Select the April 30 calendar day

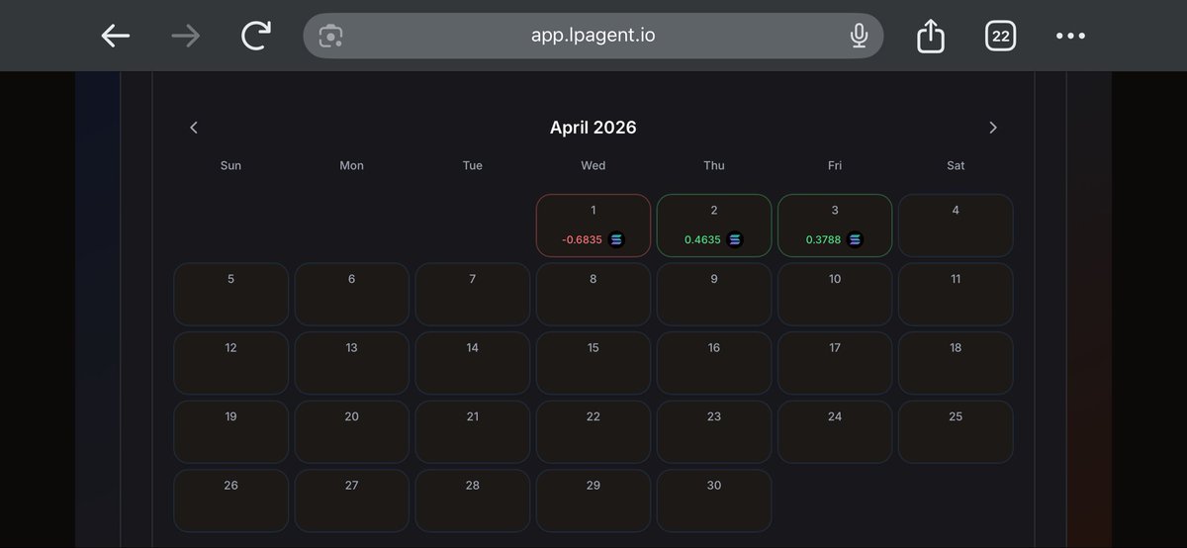[x=714, y=501]
